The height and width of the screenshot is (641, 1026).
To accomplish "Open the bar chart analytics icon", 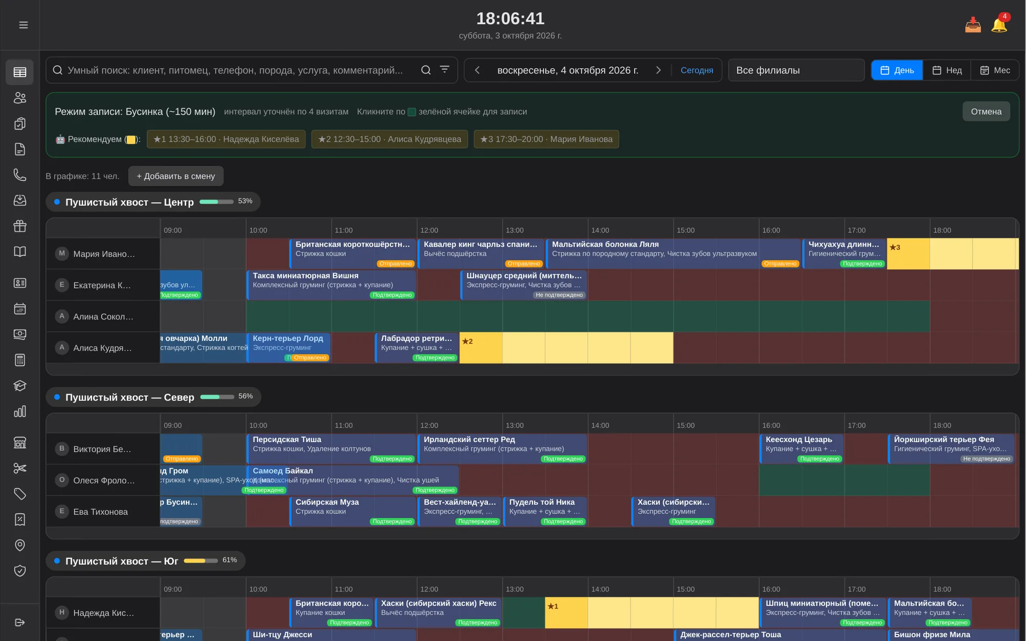I will (x=20, y=412).
